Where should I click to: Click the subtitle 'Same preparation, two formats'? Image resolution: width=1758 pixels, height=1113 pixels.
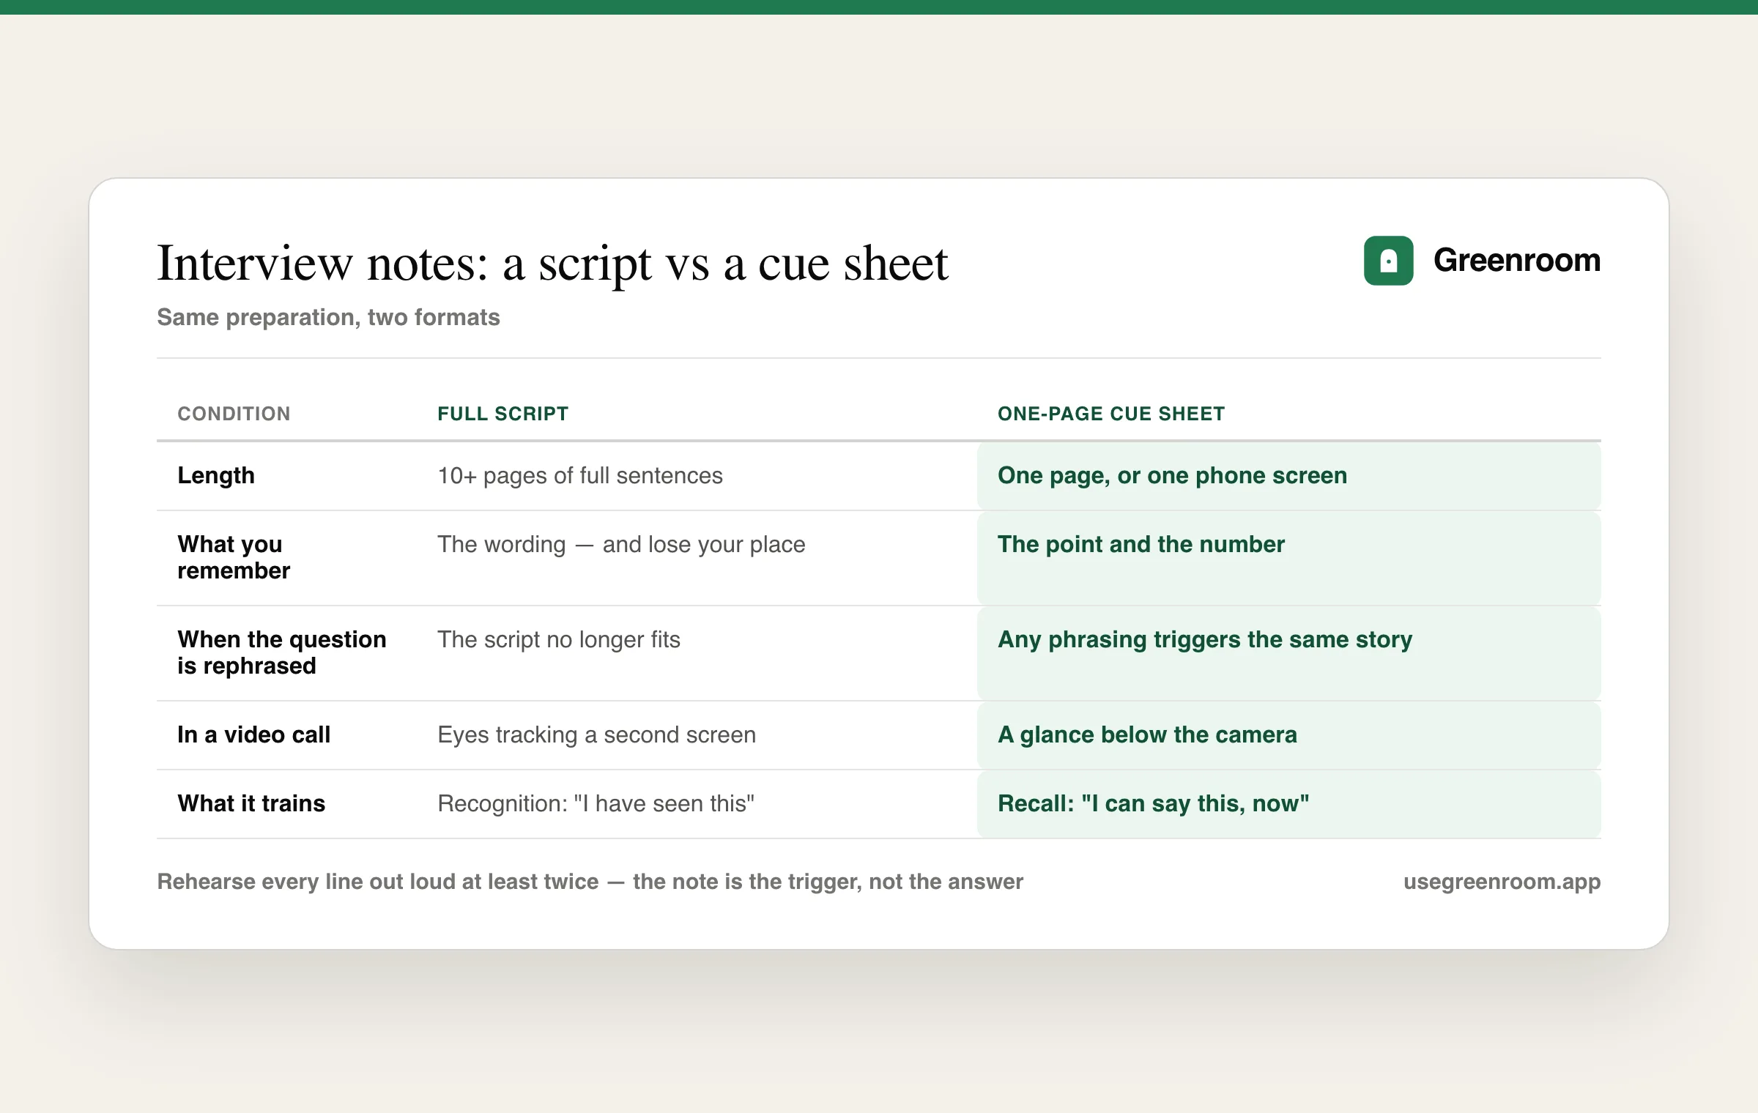click(328, 317)
